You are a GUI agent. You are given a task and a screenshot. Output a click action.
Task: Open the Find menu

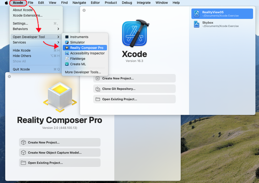64,3
